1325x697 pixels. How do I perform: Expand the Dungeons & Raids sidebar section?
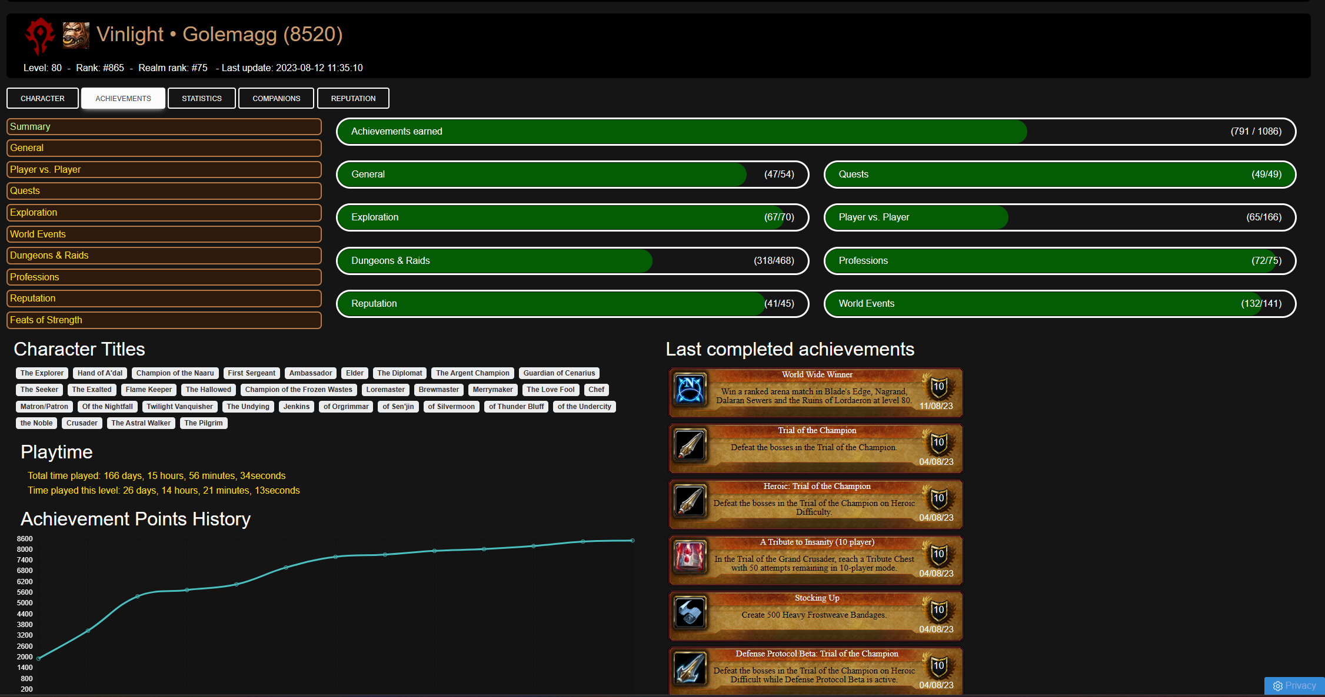tap(164, 256)
